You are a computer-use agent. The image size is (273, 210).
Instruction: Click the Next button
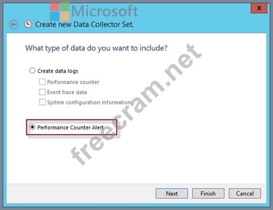(x=172, y=193)
